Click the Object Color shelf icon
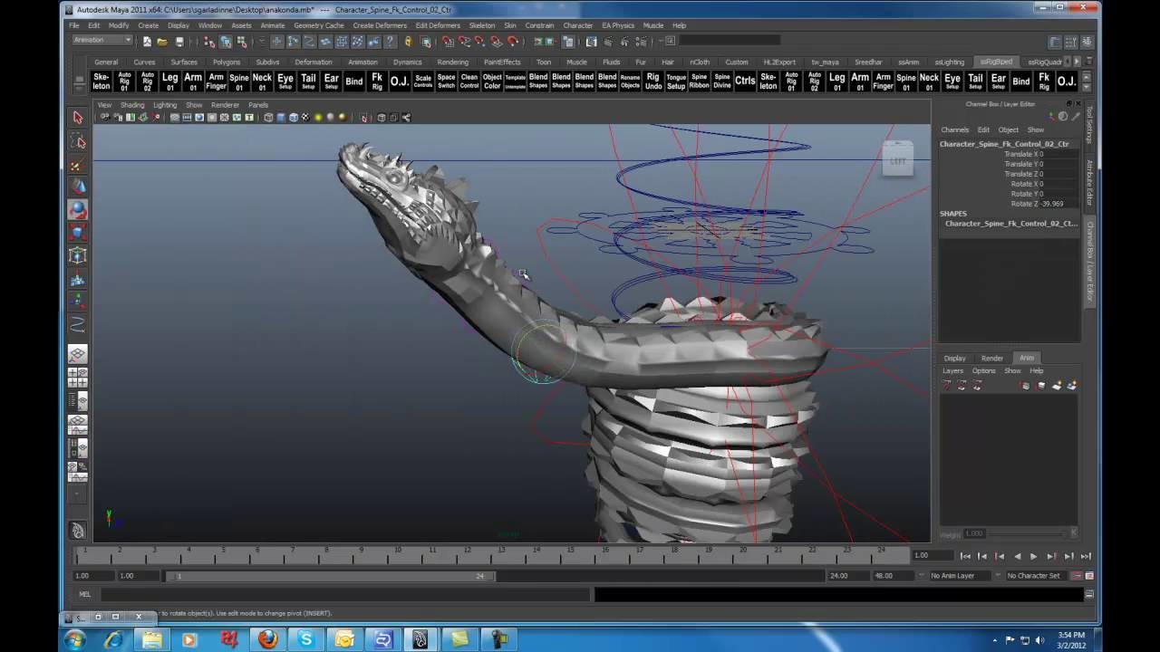The width and height of the screenshot is (1160, 652). coord(492,81)
